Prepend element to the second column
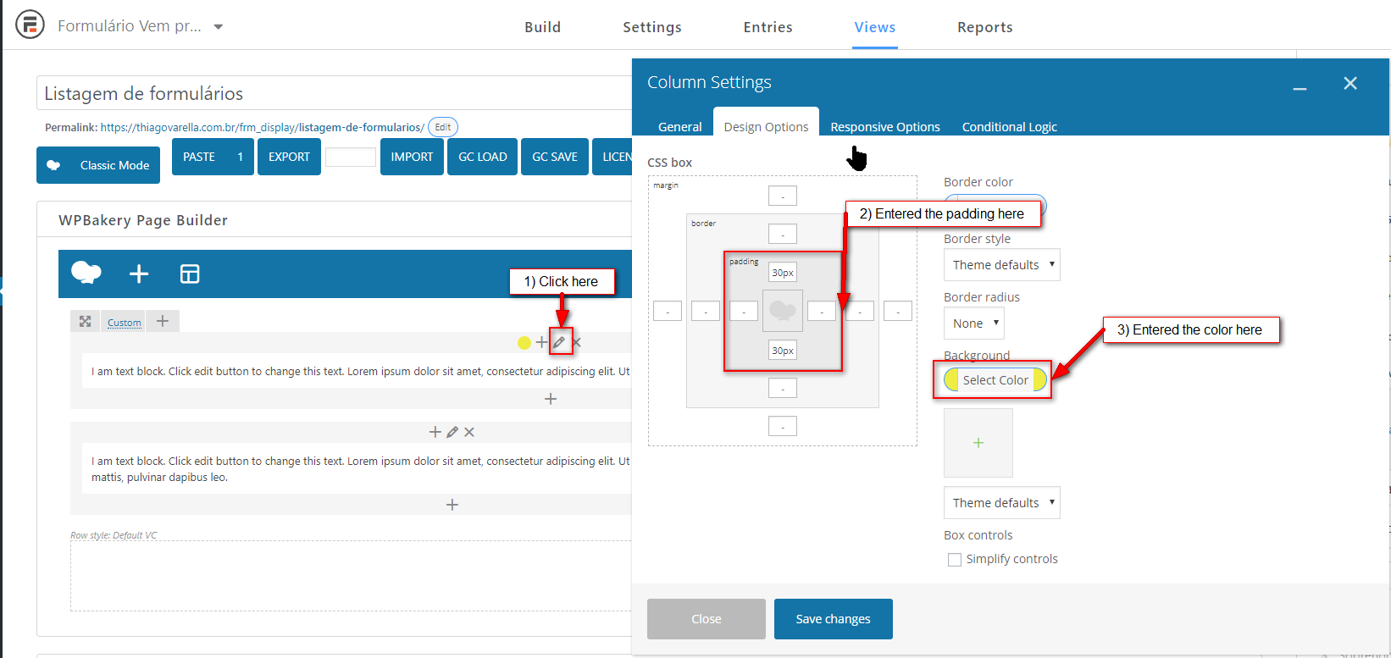 (x=435, y=432)
